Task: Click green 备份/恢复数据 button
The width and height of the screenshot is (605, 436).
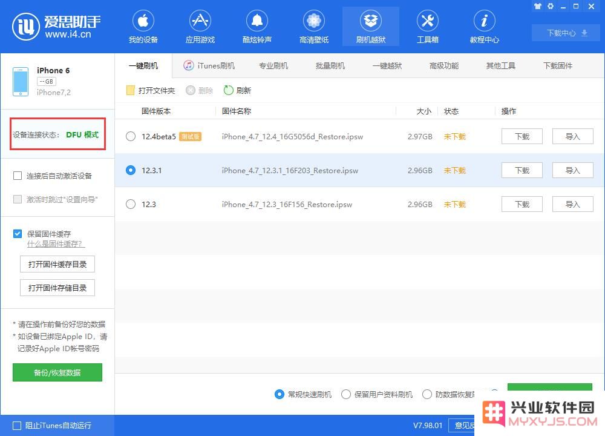Action: click(x=57, y=372)
